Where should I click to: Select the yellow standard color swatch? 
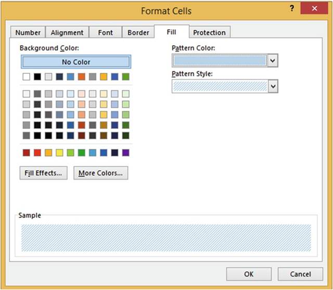click(59, 153)
